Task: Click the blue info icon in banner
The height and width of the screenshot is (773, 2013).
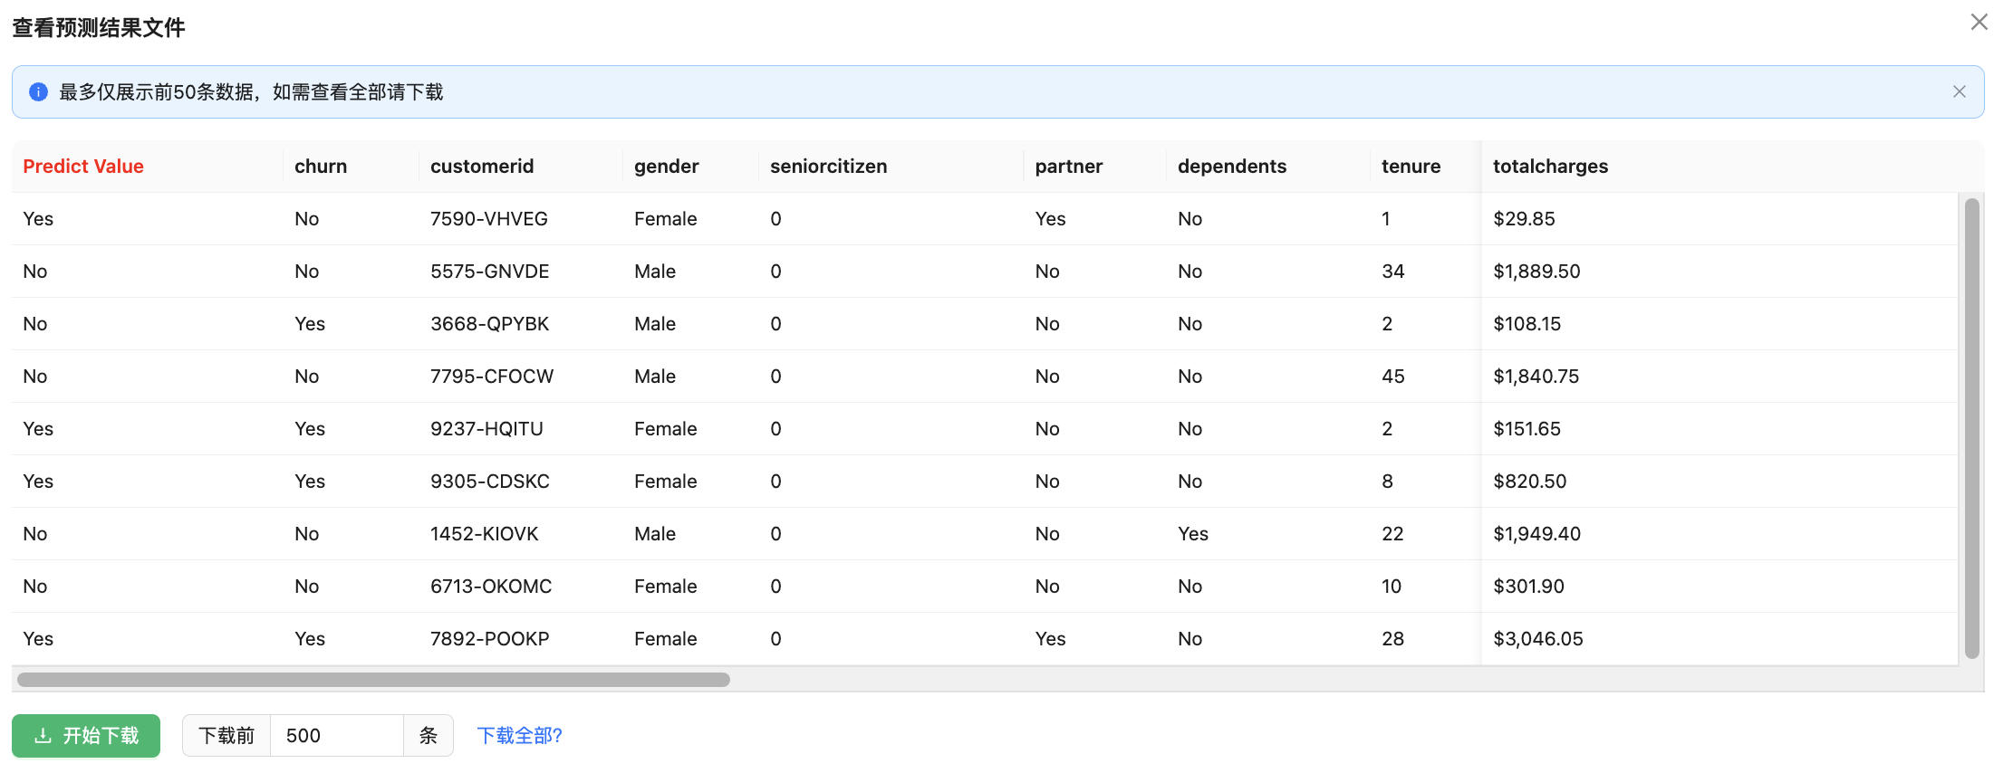Action: (x=38, y=92)
